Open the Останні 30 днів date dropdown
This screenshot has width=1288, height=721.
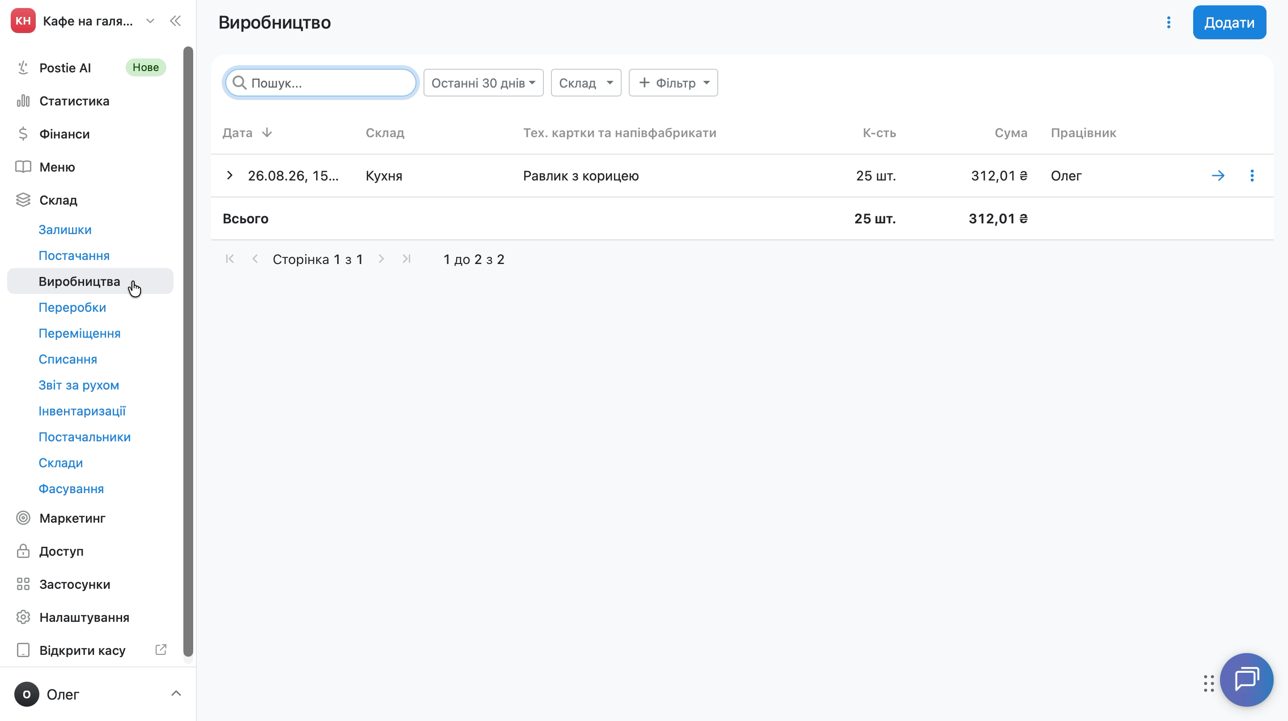coord(483,83)
